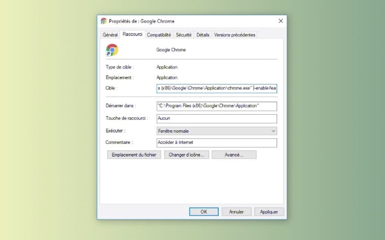Apply changes with Appliquer button

269,212
